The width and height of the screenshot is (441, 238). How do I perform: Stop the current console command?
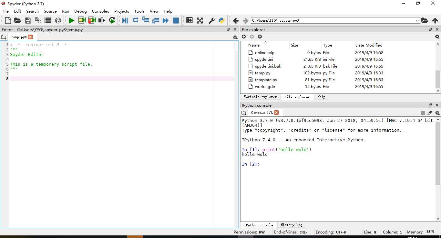click(423, 113)
